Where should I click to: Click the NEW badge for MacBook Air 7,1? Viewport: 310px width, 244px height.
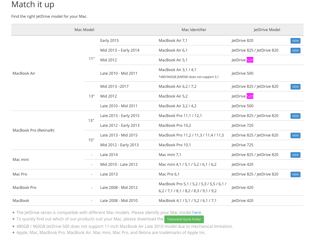coord(295,41)
